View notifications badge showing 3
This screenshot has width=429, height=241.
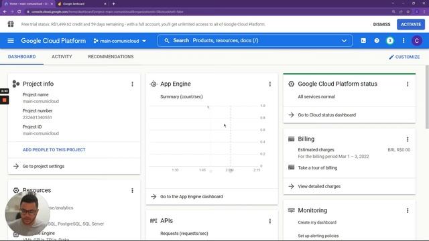coord(390,41)
